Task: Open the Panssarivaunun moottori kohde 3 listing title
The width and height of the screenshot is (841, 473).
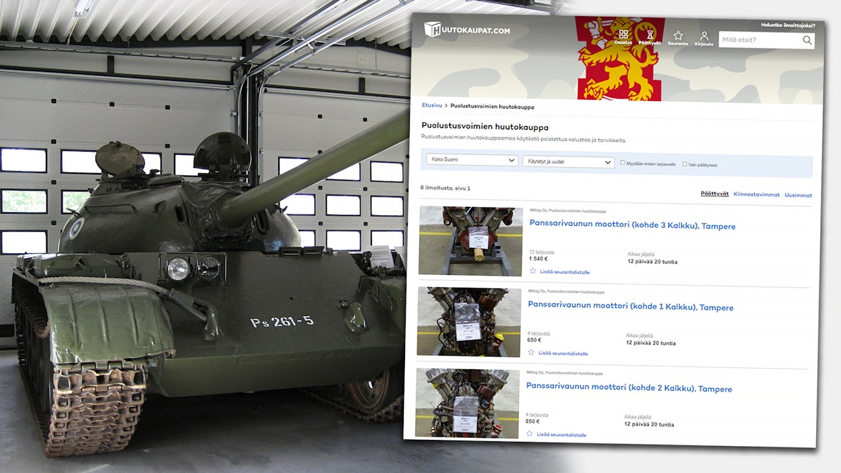Action: point(632,225)
